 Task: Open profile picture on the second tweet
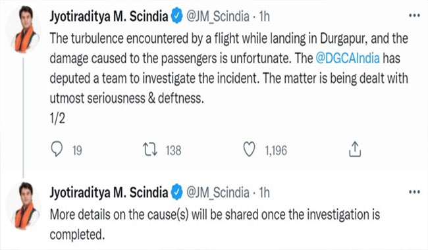(25, 205)
